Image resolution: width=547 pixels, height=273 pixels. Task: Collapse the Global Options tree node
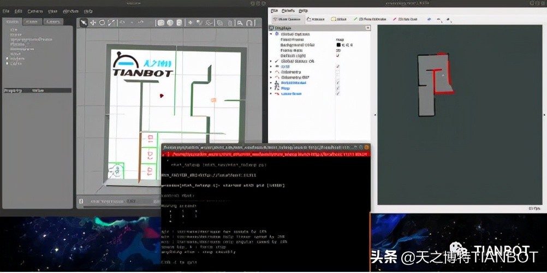point(271,34)
